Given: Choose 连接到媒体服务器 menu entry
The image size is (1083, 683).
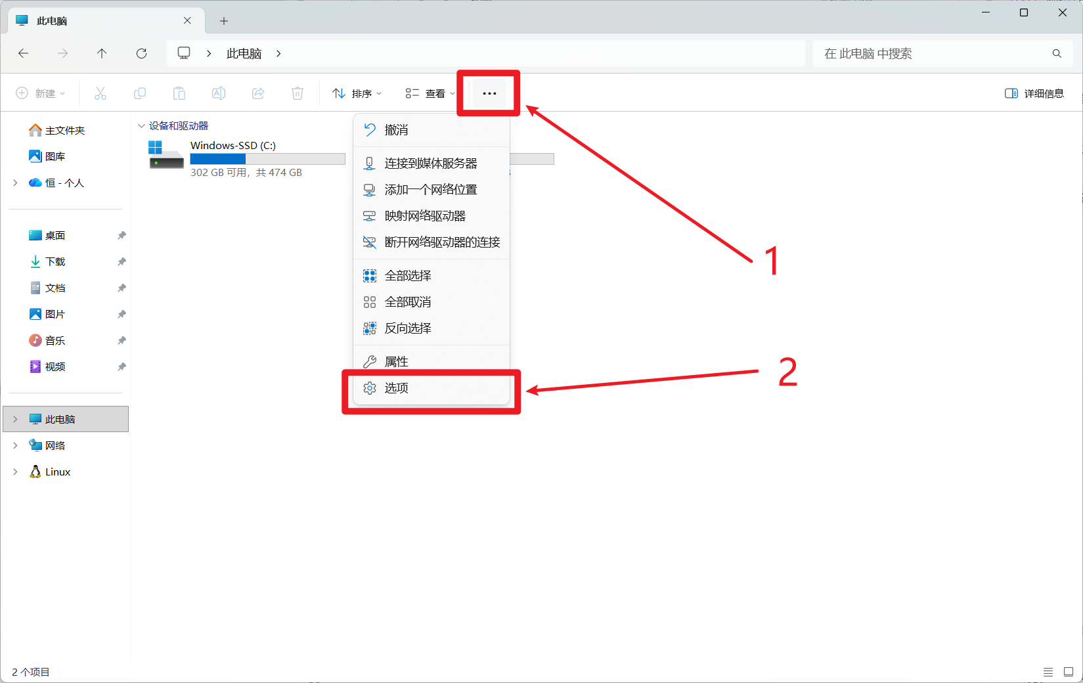Looking at the screenshot, I should (432, 163).
